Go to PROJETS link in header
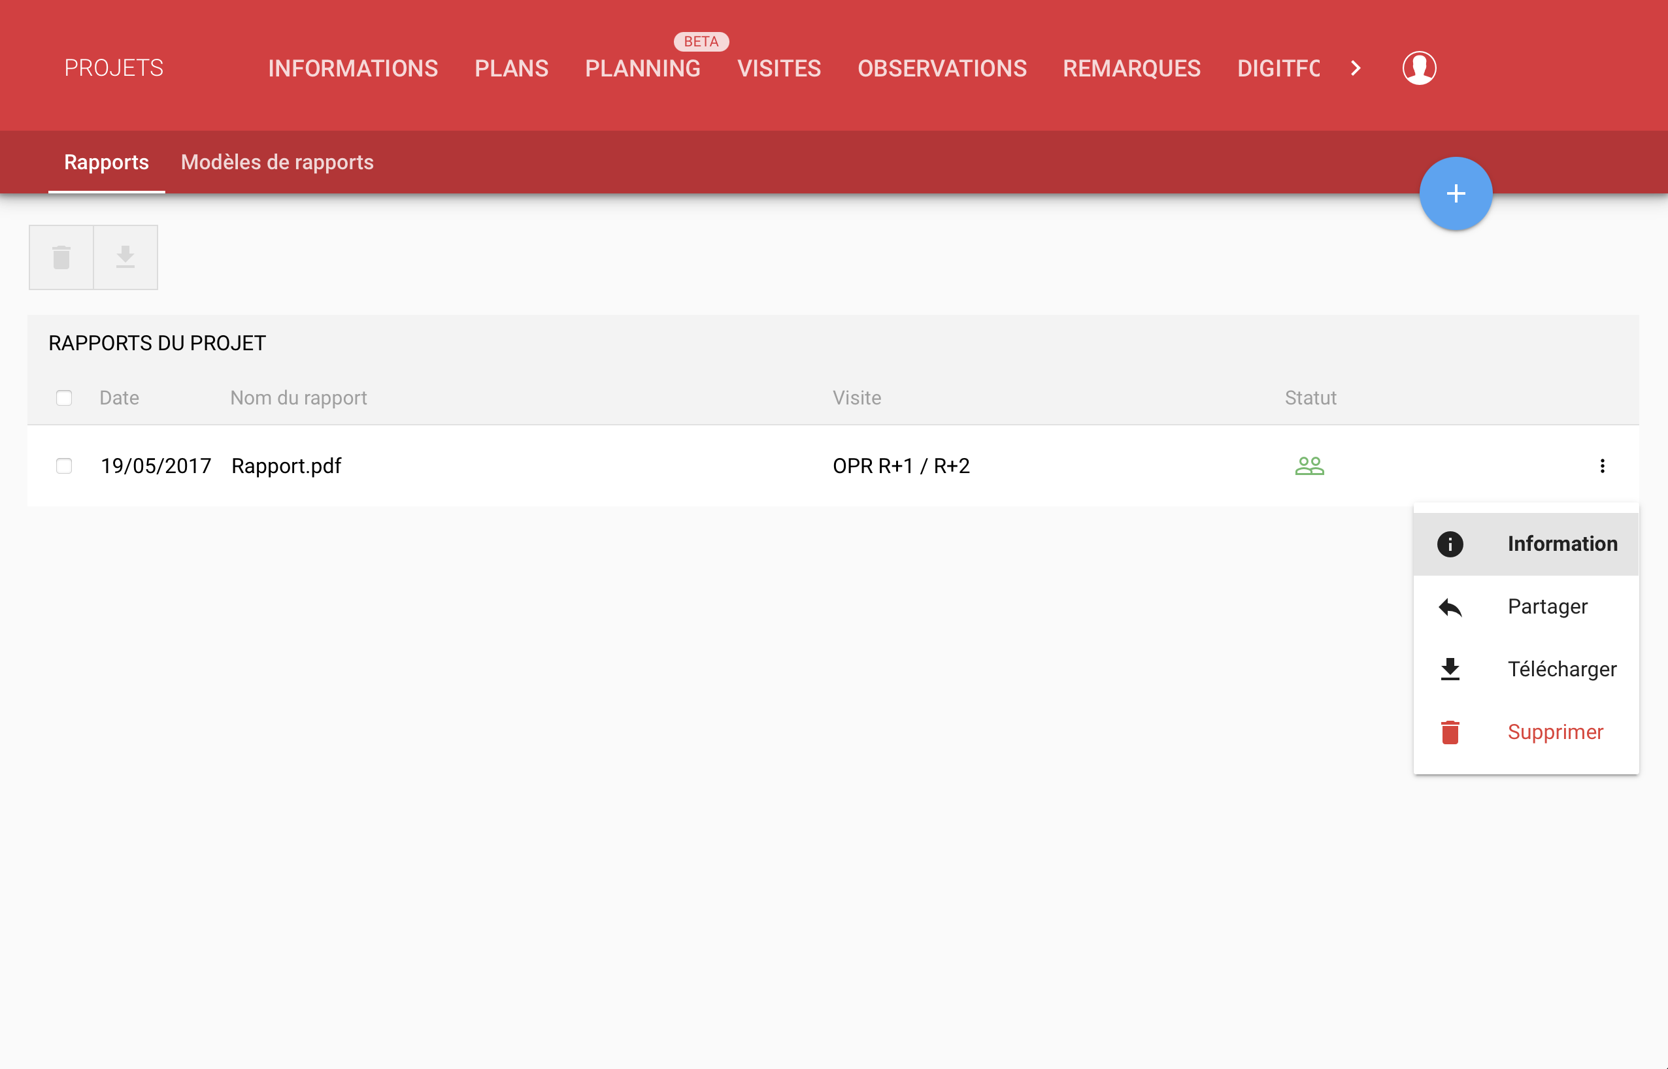 [114, 68]
